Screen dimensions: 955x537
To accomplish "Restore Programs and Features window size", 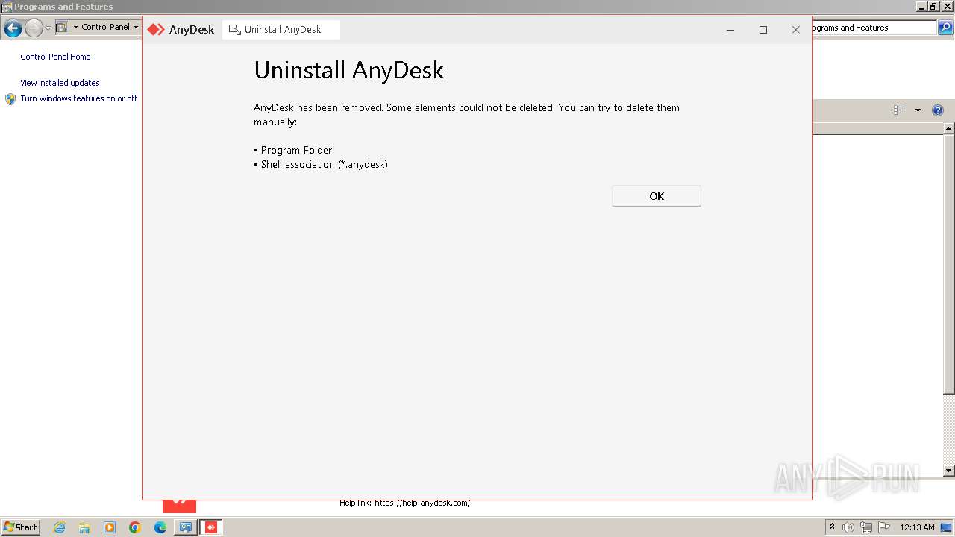I will [x=933, y=6].
